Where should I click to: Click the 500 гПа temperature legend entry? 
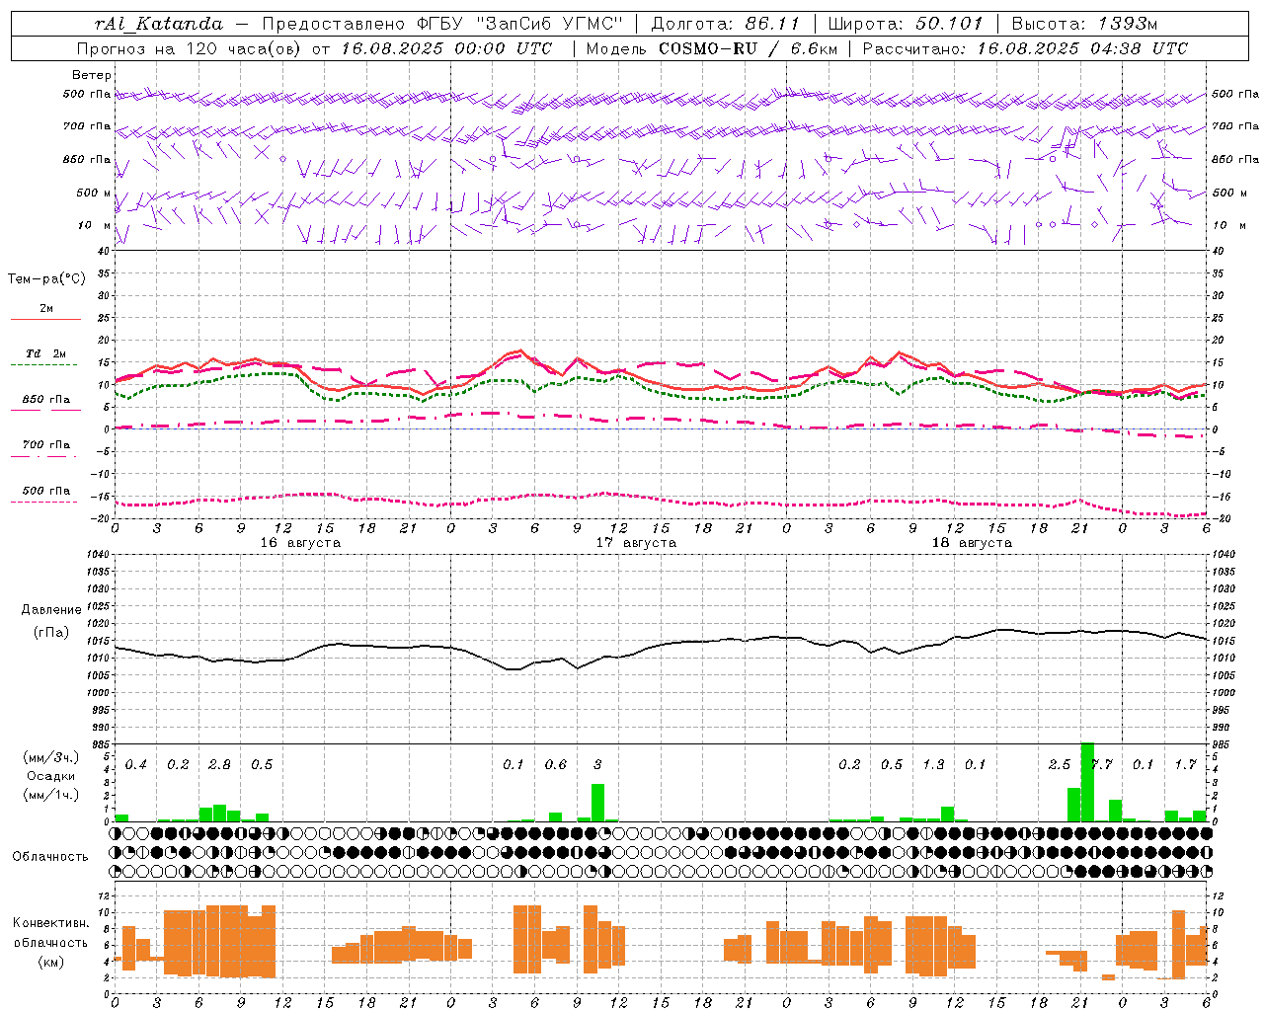[x=45, y=491]
